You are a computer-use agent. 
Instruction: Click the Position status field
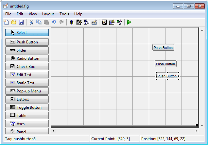coord(172,139)
